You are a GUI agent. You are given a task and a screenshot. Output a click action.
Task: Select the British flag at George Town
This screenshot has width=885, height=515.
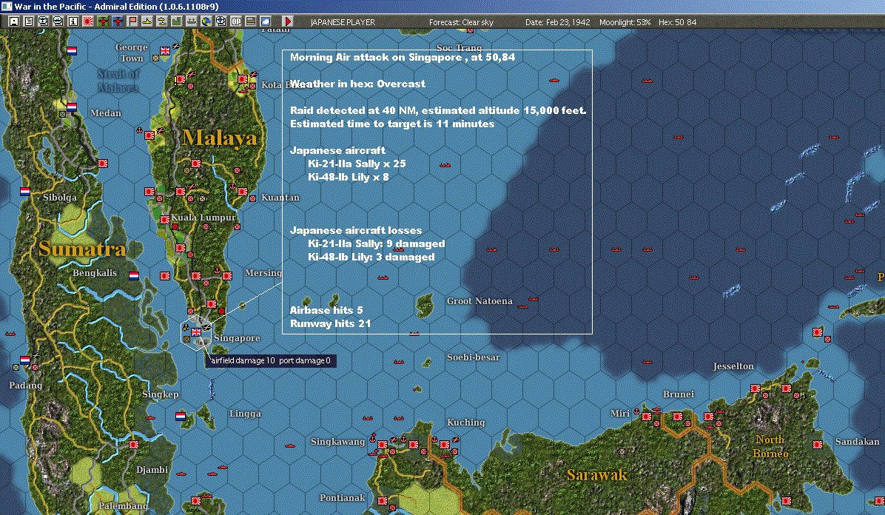tap(165, 51)
